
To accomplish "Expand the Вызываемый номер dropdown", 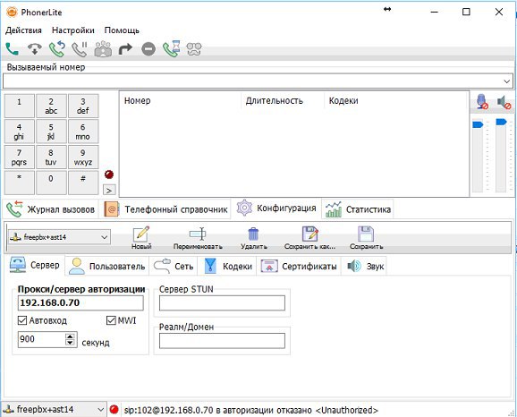I will 507,81.
